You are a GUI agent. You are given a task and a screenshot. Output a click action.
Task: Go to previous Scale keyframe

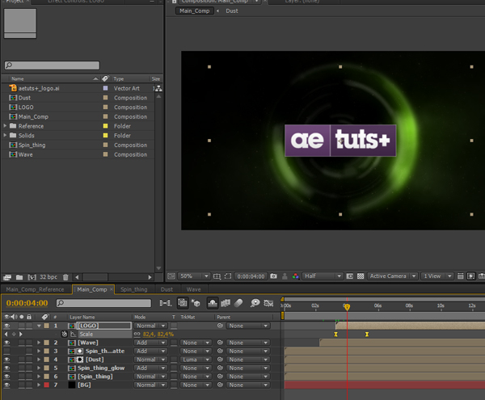[x=6, y=335]
